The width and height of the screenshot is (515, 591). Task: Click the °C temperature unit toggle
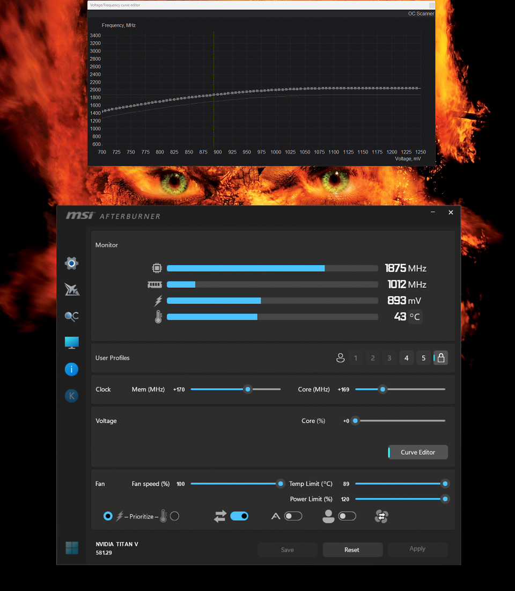(x=415, y=317)
